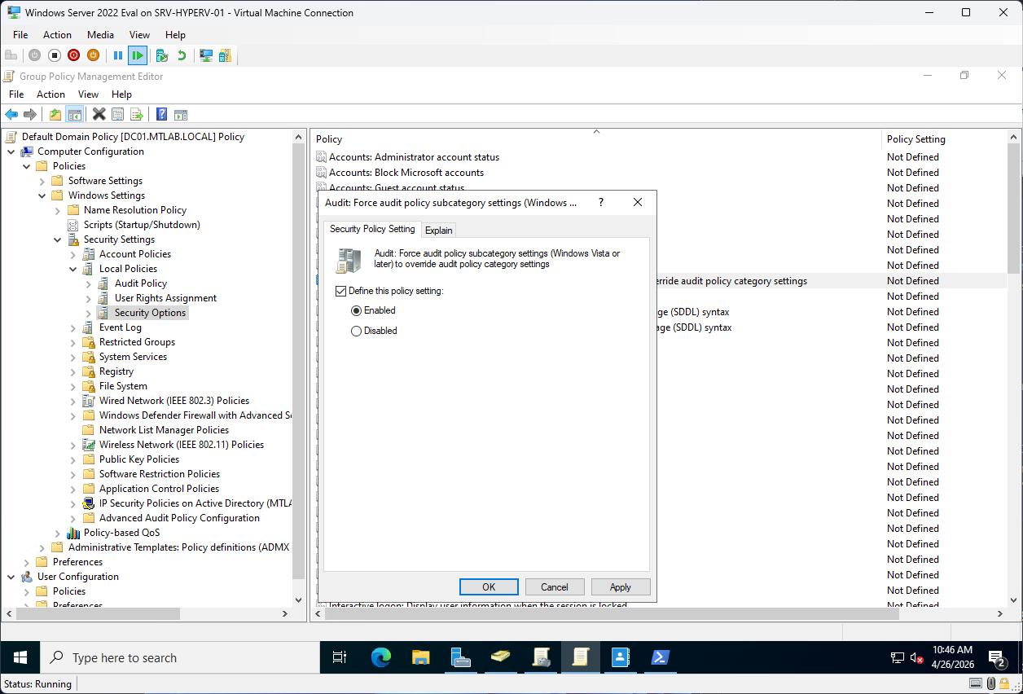Expand Administrative Templates node
This screenshot has width=1023, height=694.
42,547
